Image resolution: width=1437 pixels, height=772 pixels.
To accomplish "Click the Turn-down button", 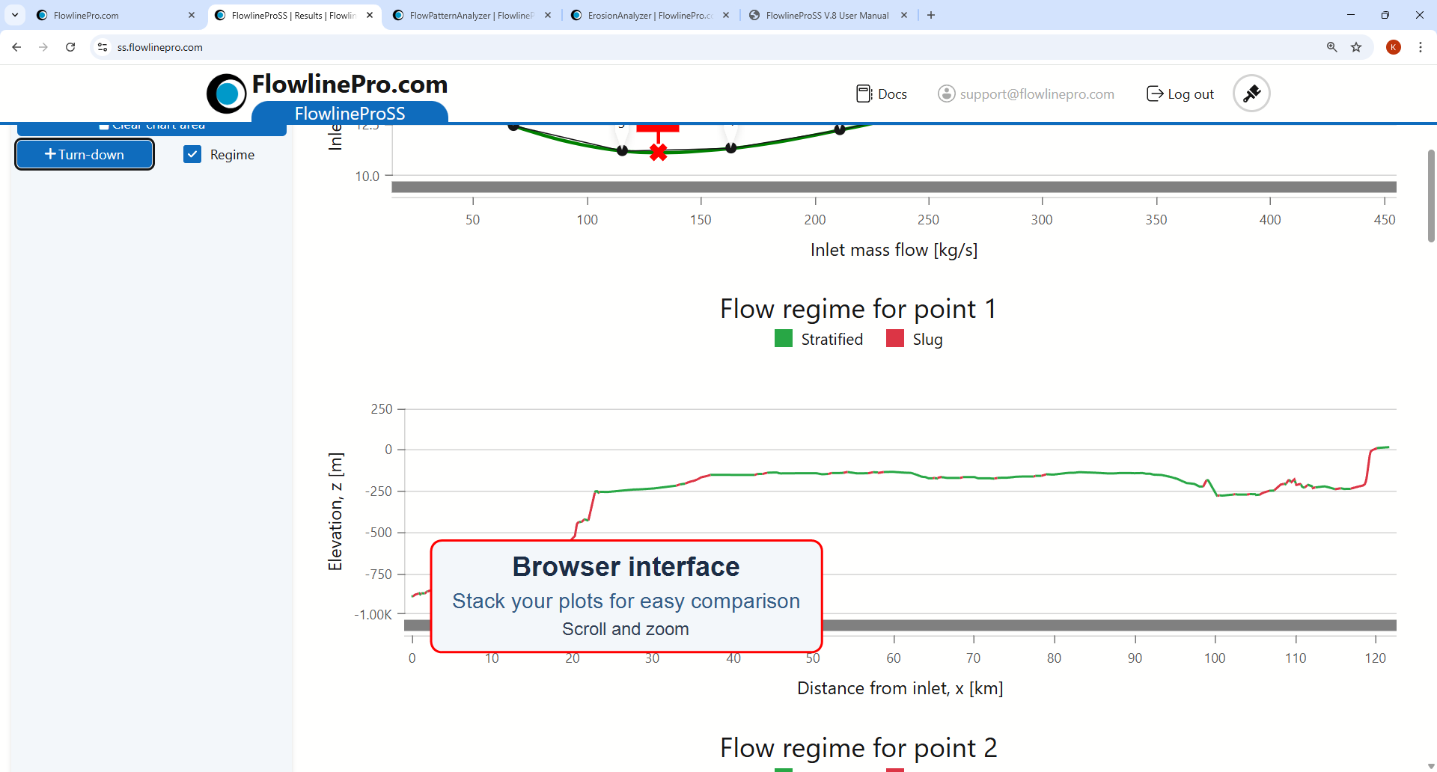I will point(84,154).
